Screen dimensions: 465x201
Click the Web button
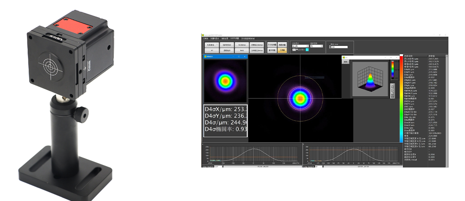241,50
